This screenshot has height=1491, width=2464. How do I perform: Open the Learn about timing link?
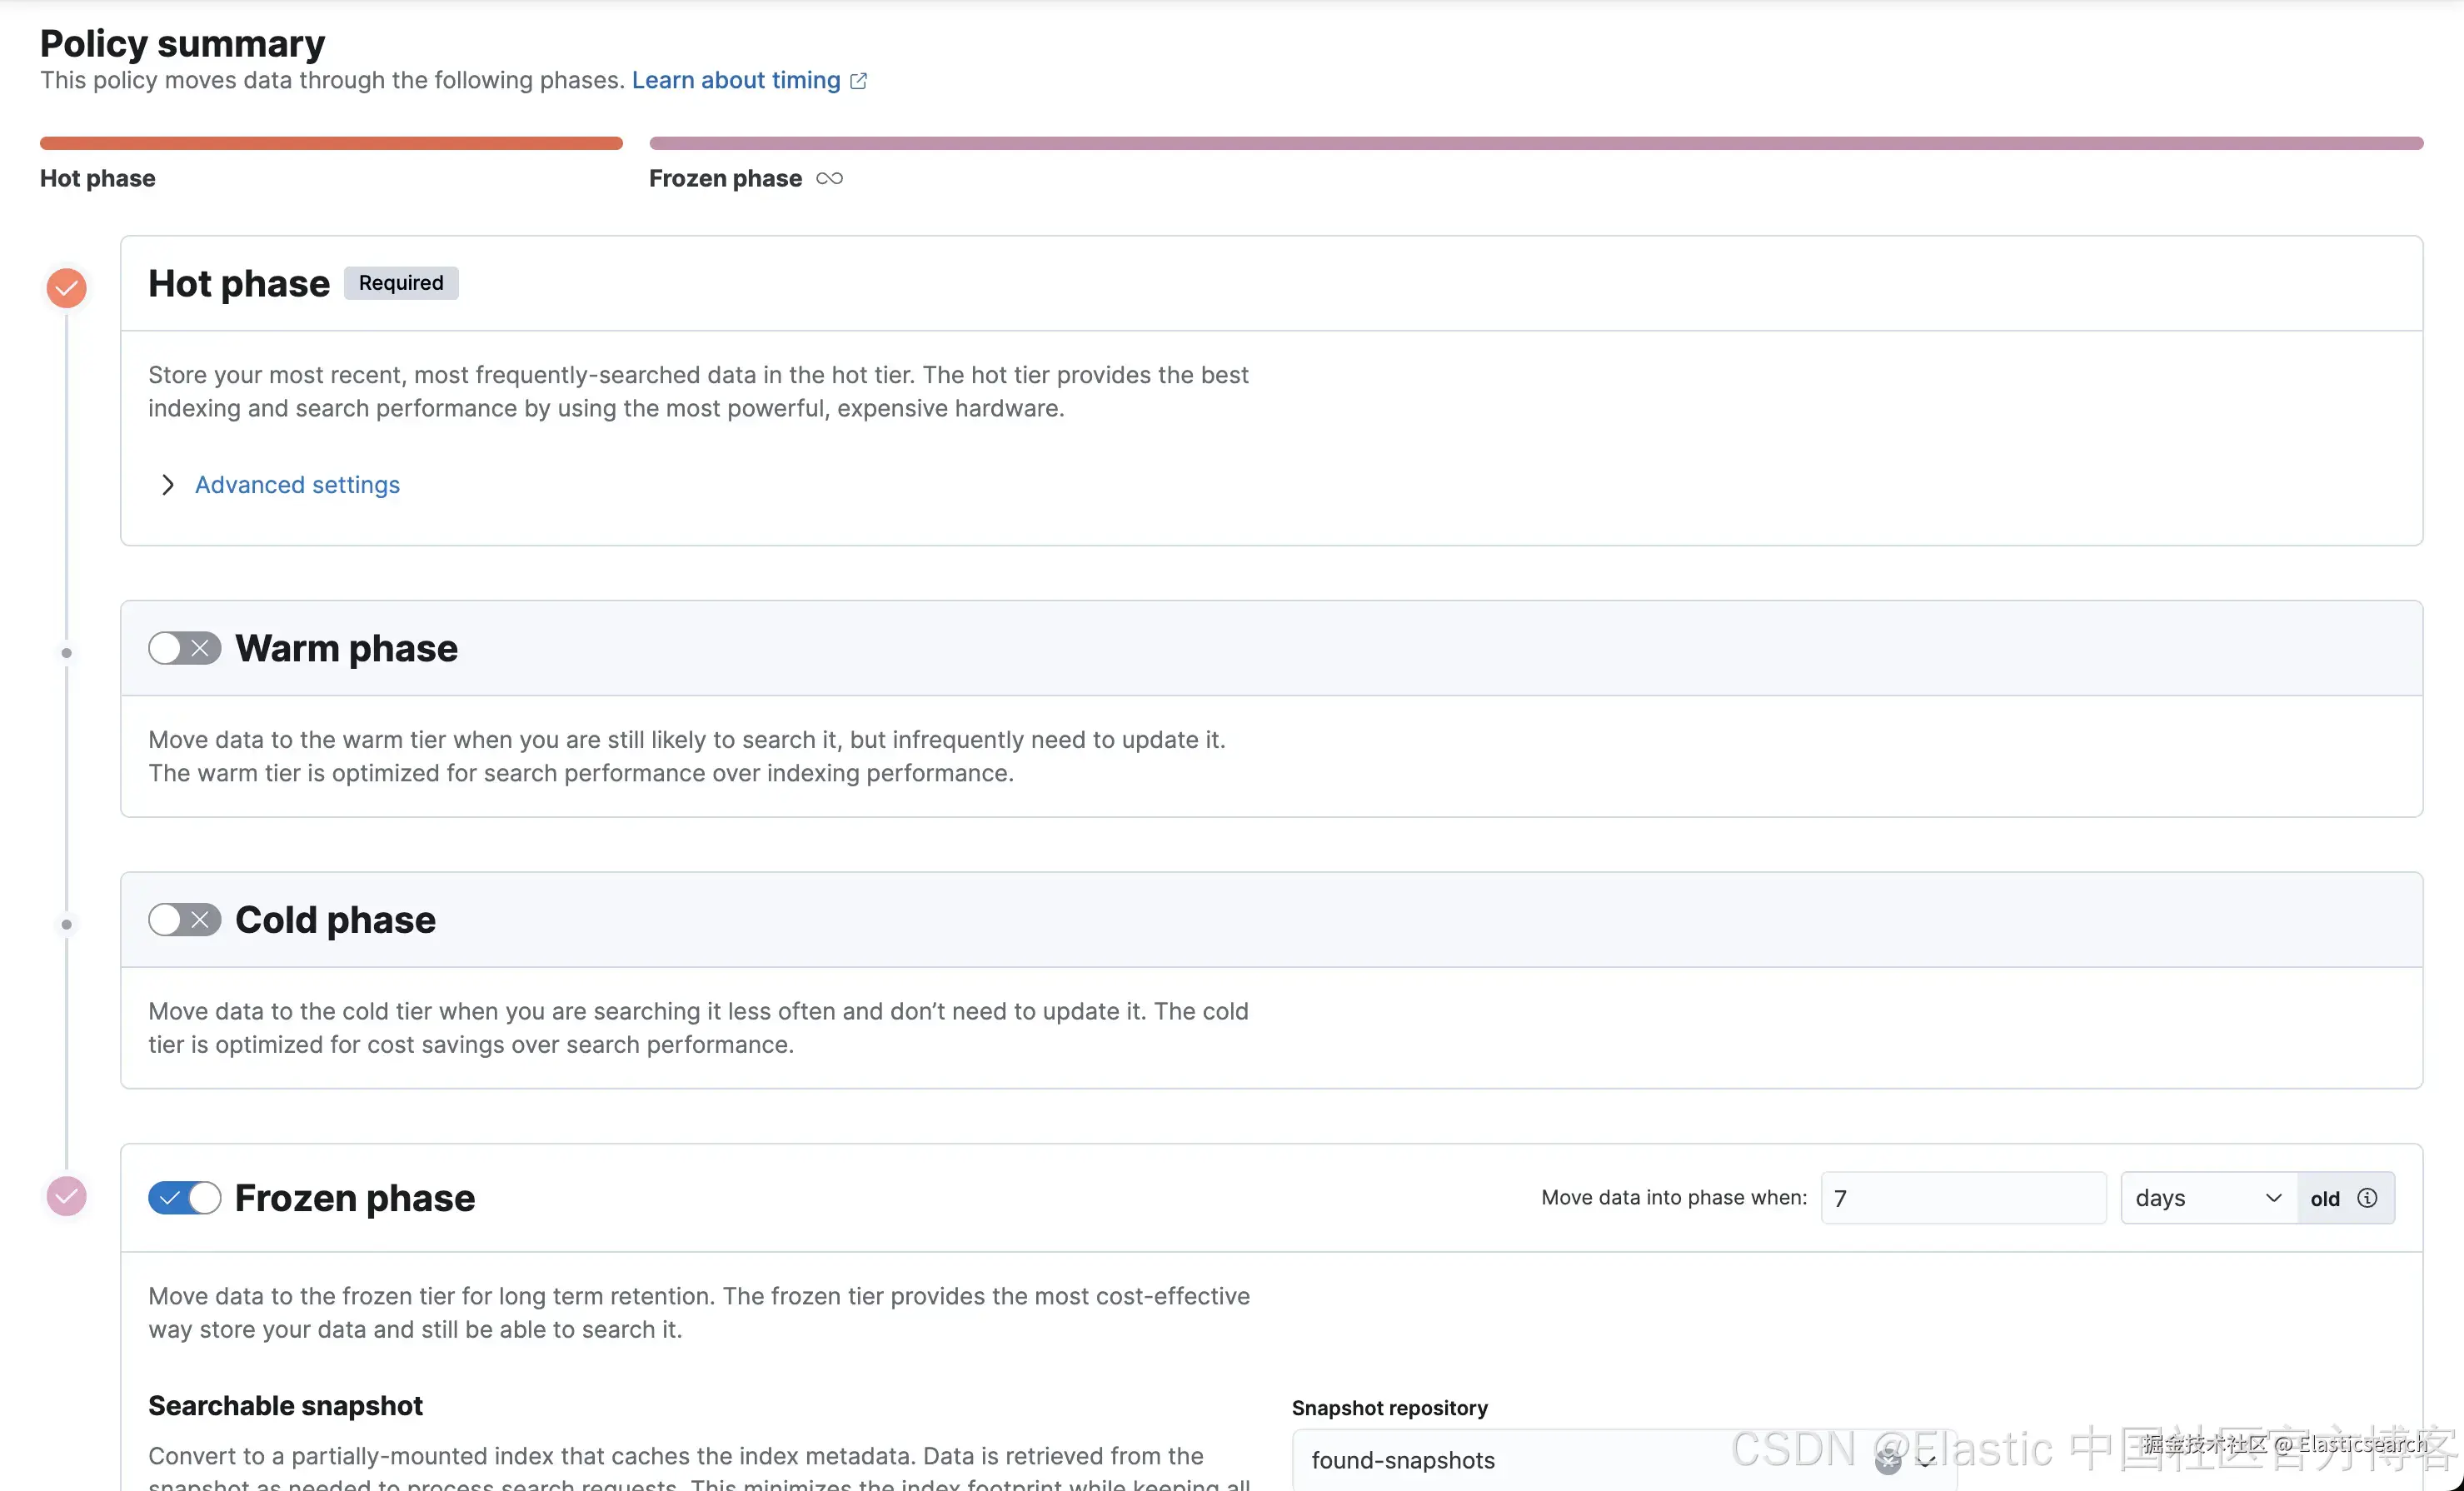735,80
